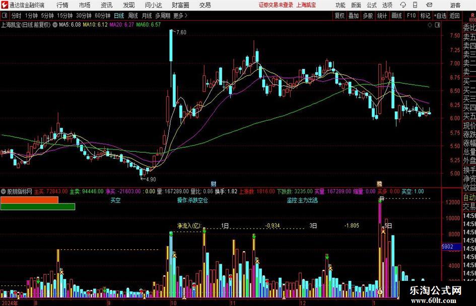
Task: Open the 问小达 menu
Action: tap(153, 5)
